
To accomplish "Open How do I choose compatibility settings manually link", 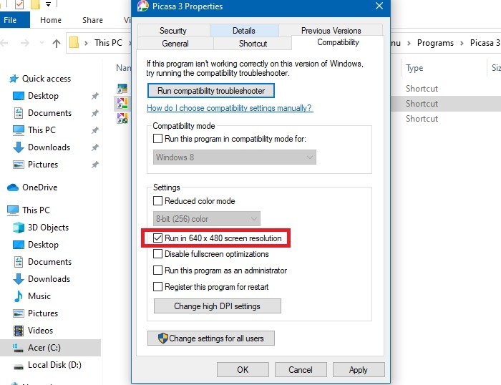I will pyautogui.click(x=230, y=108).
